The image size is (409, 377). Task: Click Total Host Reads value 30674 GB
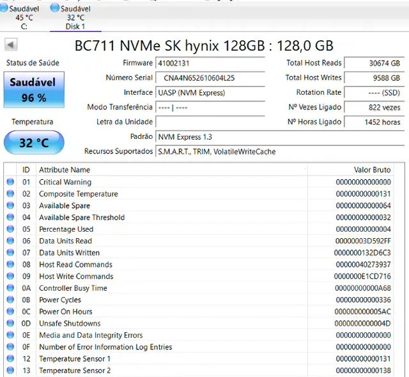coord(374,63)
